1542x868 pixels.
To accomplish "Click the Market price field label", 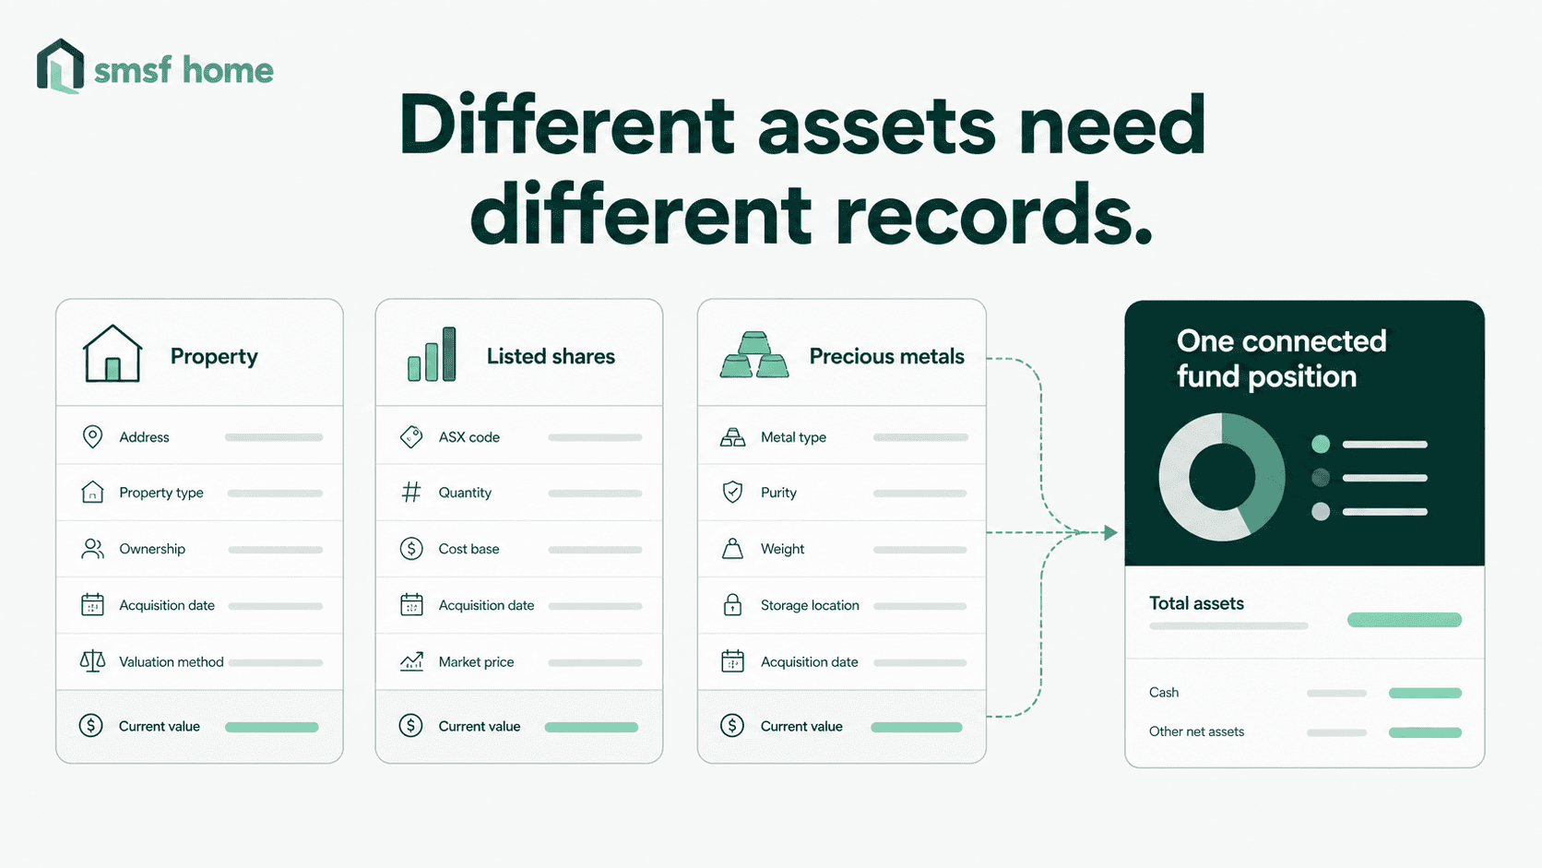I will tap(476, 662).
